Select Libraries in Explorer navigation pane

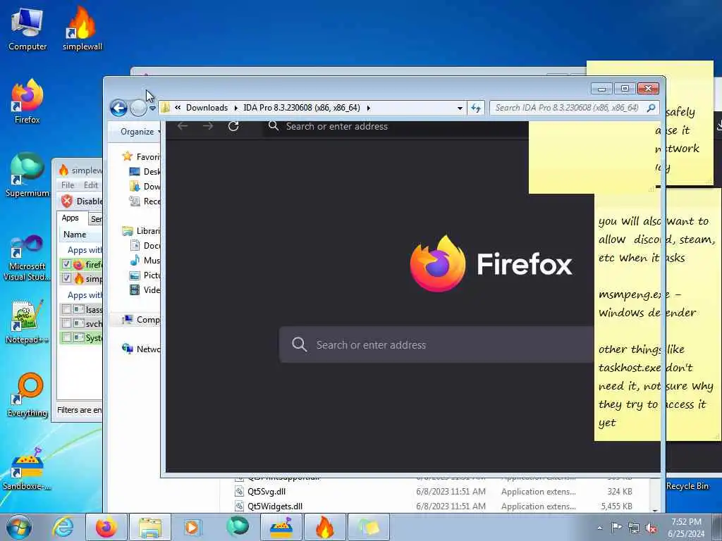pos(141,230)
